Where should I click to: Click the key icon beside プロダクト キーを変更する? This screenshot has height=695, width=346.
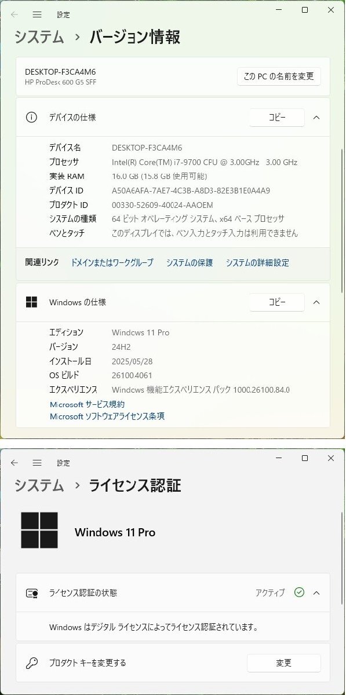point(32,663)
